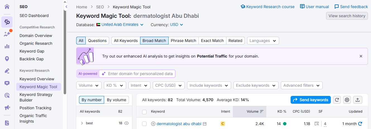
Task: Click the Send keywords button
Action: click(310, 100)
